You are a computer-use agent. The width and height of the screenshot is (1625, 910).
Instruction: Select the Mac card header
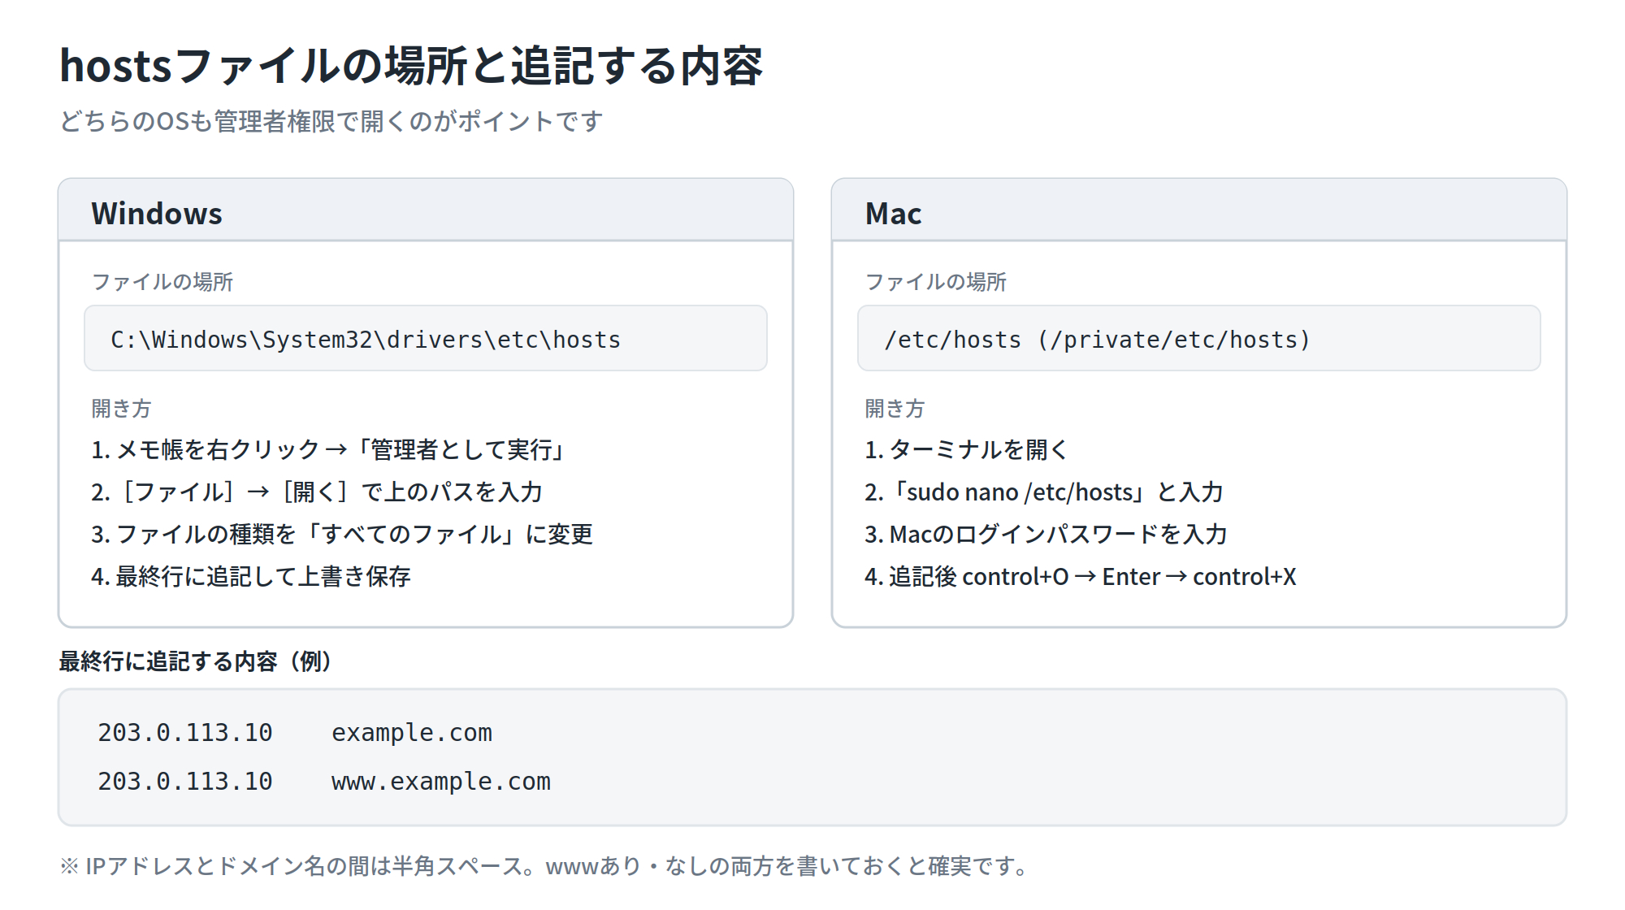(1199, 210)
